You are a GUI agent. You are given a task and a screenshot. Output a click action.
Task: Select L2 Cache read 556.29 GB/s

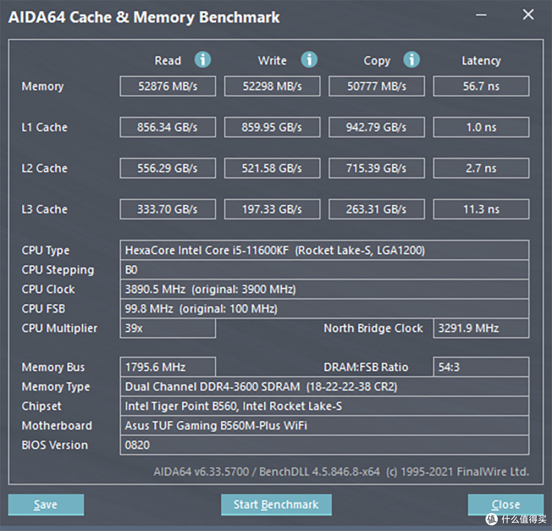pos(168,168)
